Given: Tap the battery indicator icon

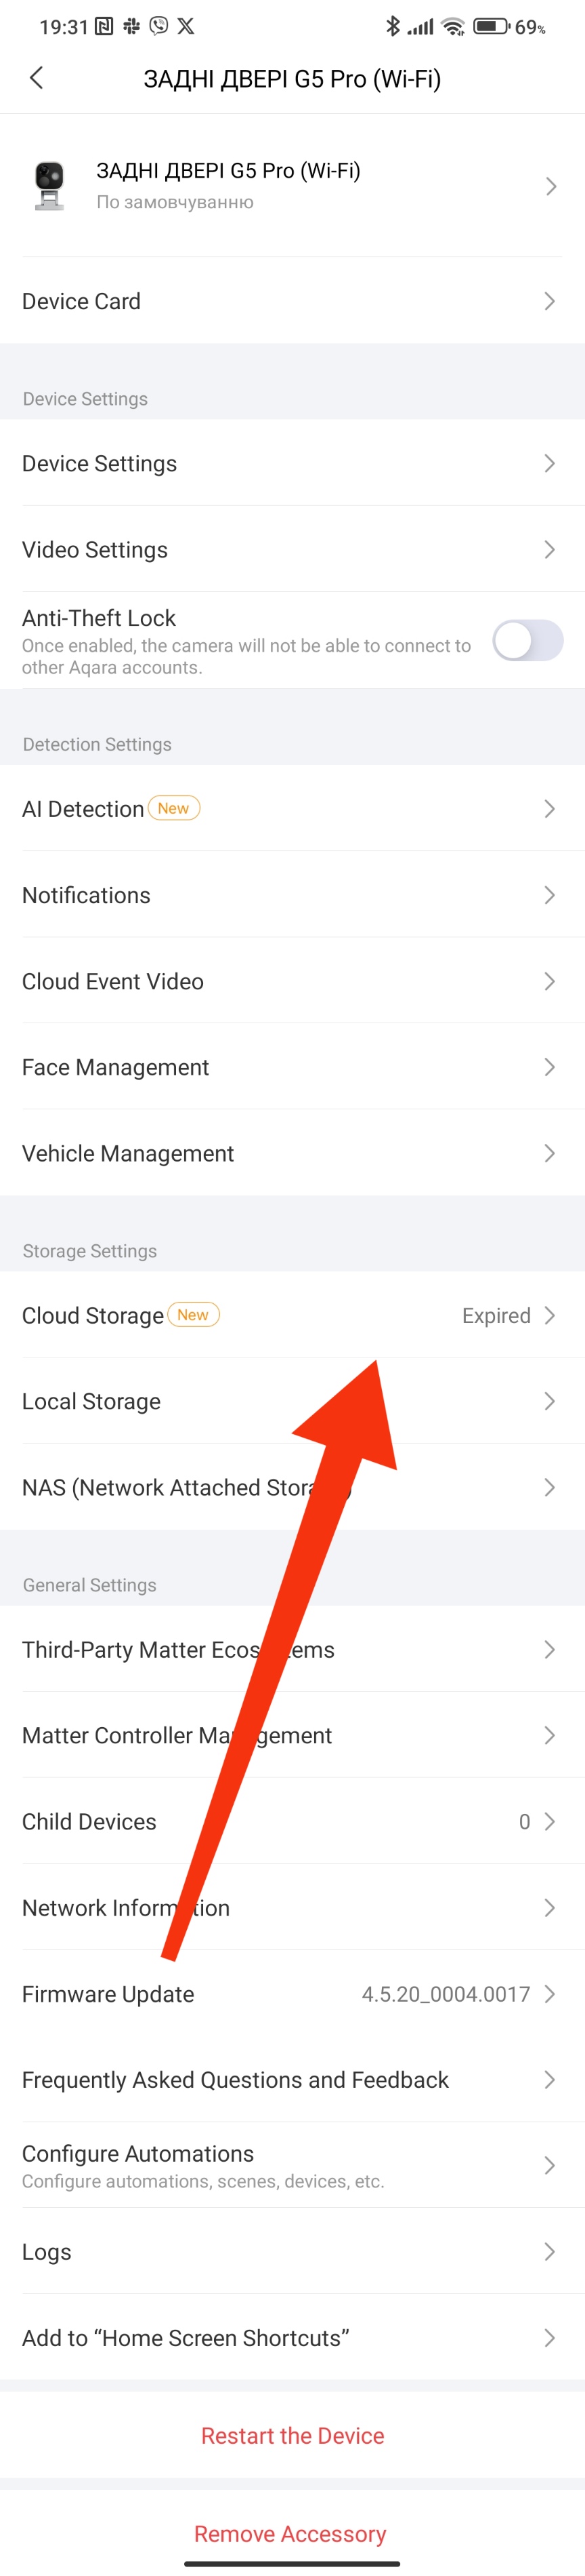Looking at the screenshot, I should [x=491, y=26].
